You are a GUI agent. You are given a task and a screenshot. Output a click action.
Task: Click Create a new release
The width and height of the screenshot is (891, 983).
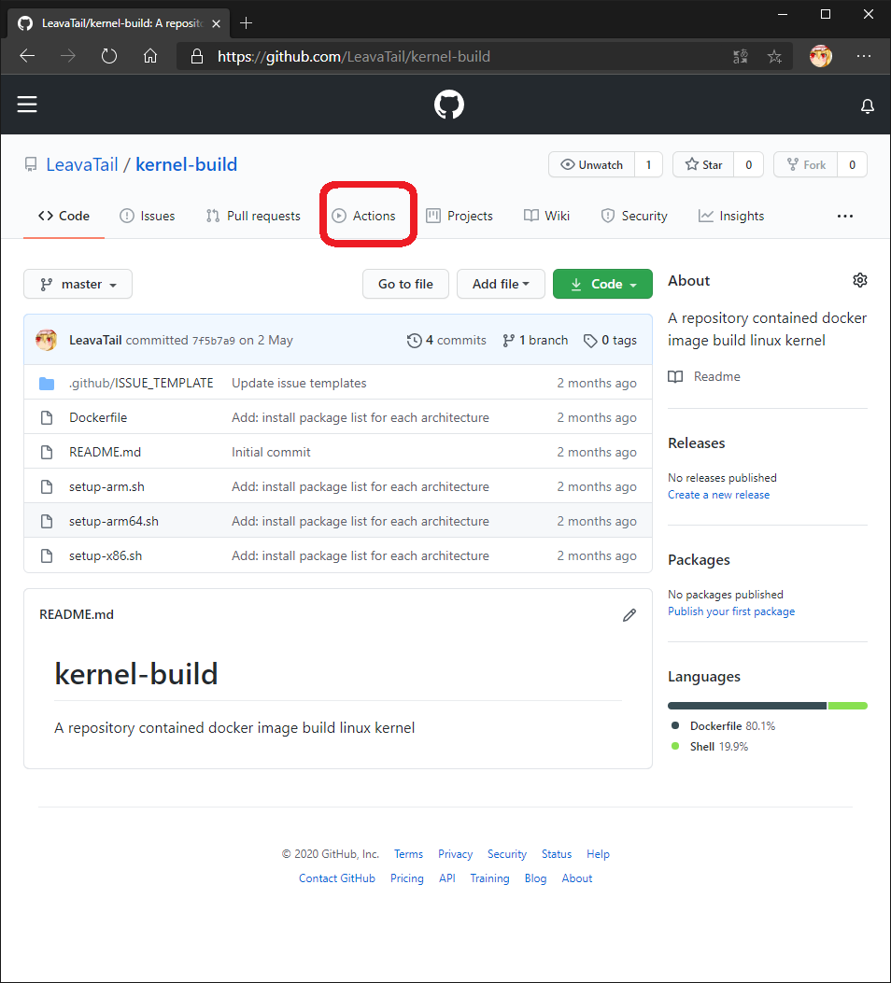[718, 495]
